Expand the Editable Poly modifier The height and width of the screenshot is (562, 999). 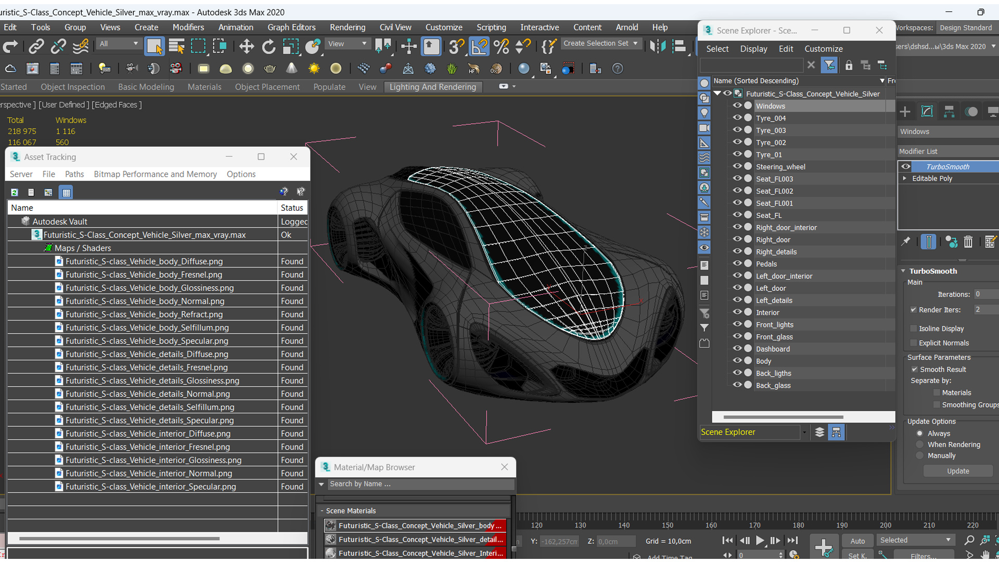(x=905, y=178)
